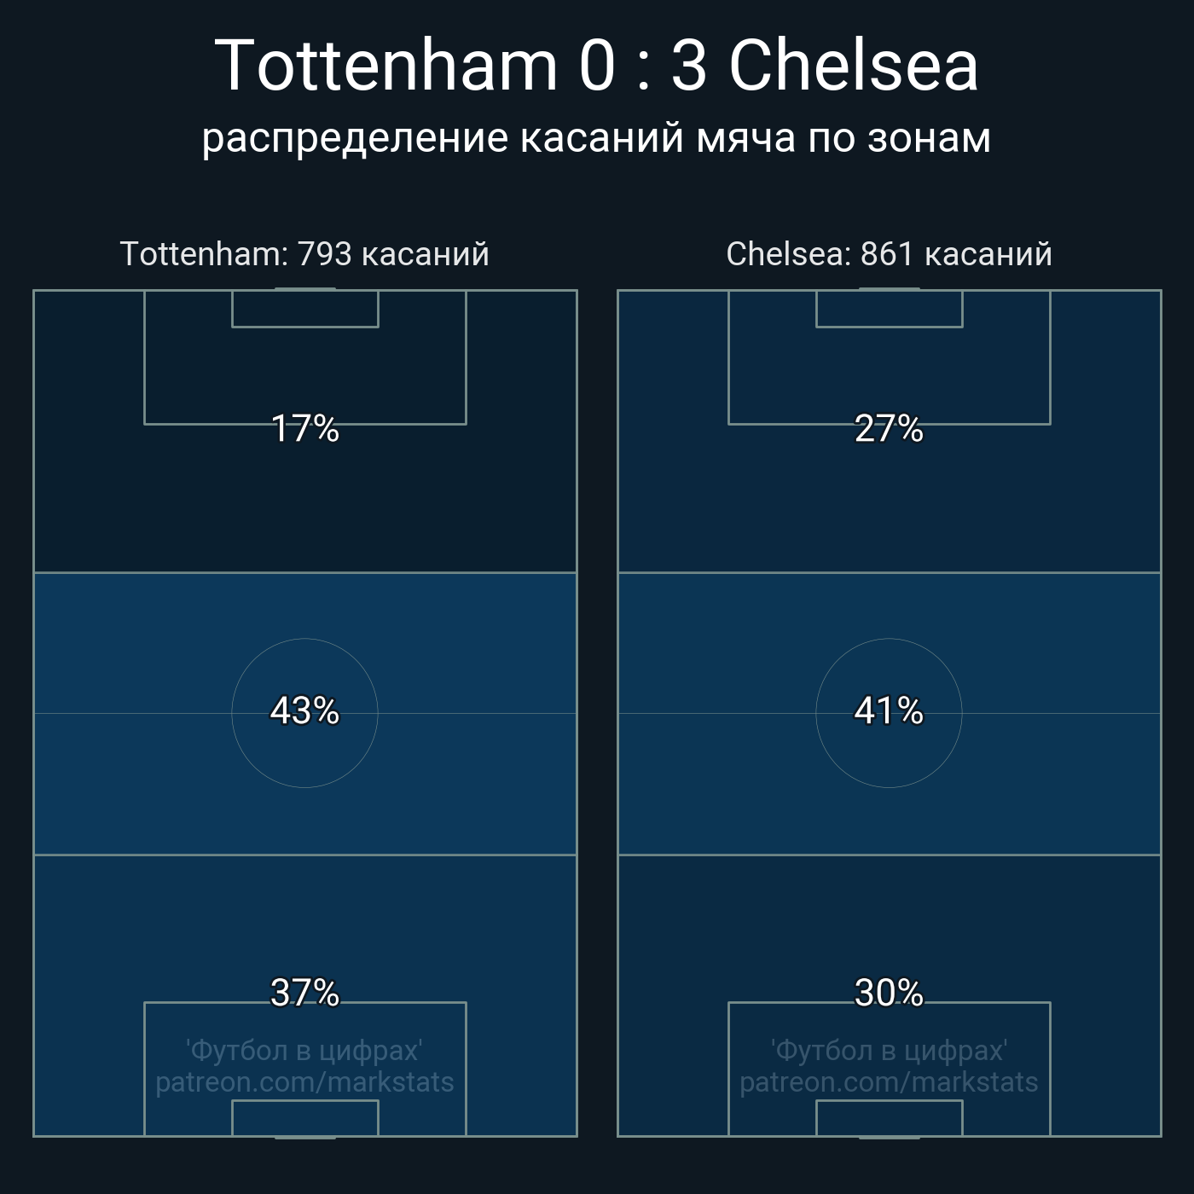The image size is (1194, 1194).
Task: Open patreon.com/markstats link on Chelsea pitch
Action: pos(889,1082)
